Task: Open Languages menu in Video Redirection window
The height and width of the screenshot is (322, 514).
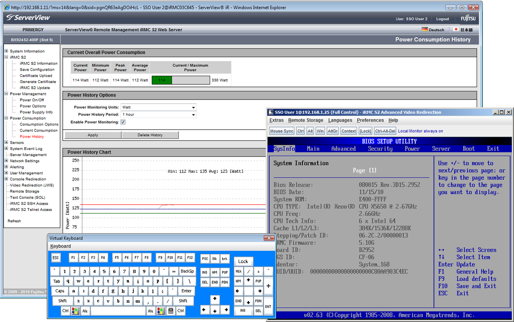Action: point(340,120)
